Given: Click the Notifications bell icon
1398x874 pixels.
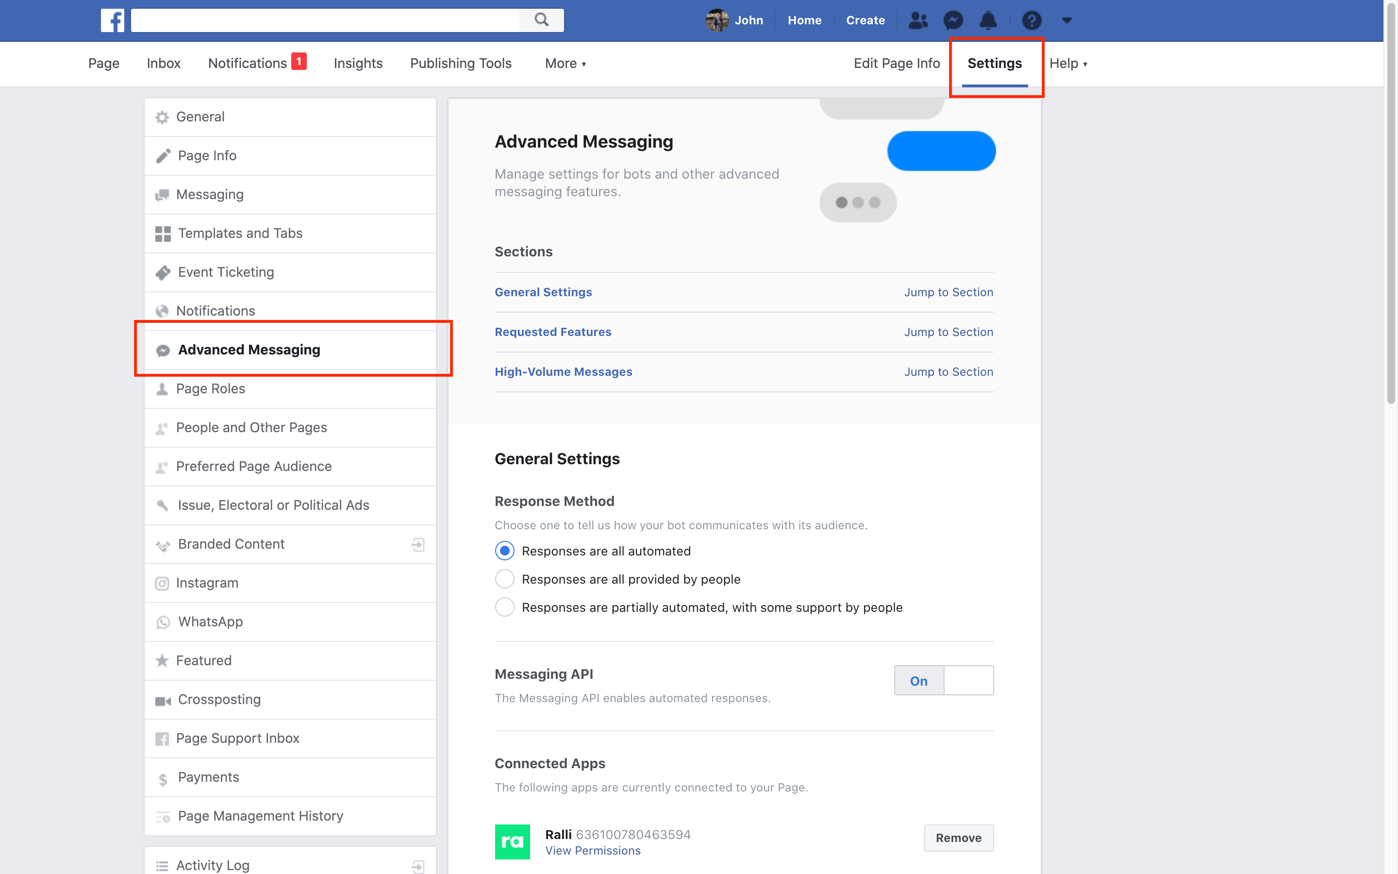Looking at the screenshot, I should click(x=987, y=20).
